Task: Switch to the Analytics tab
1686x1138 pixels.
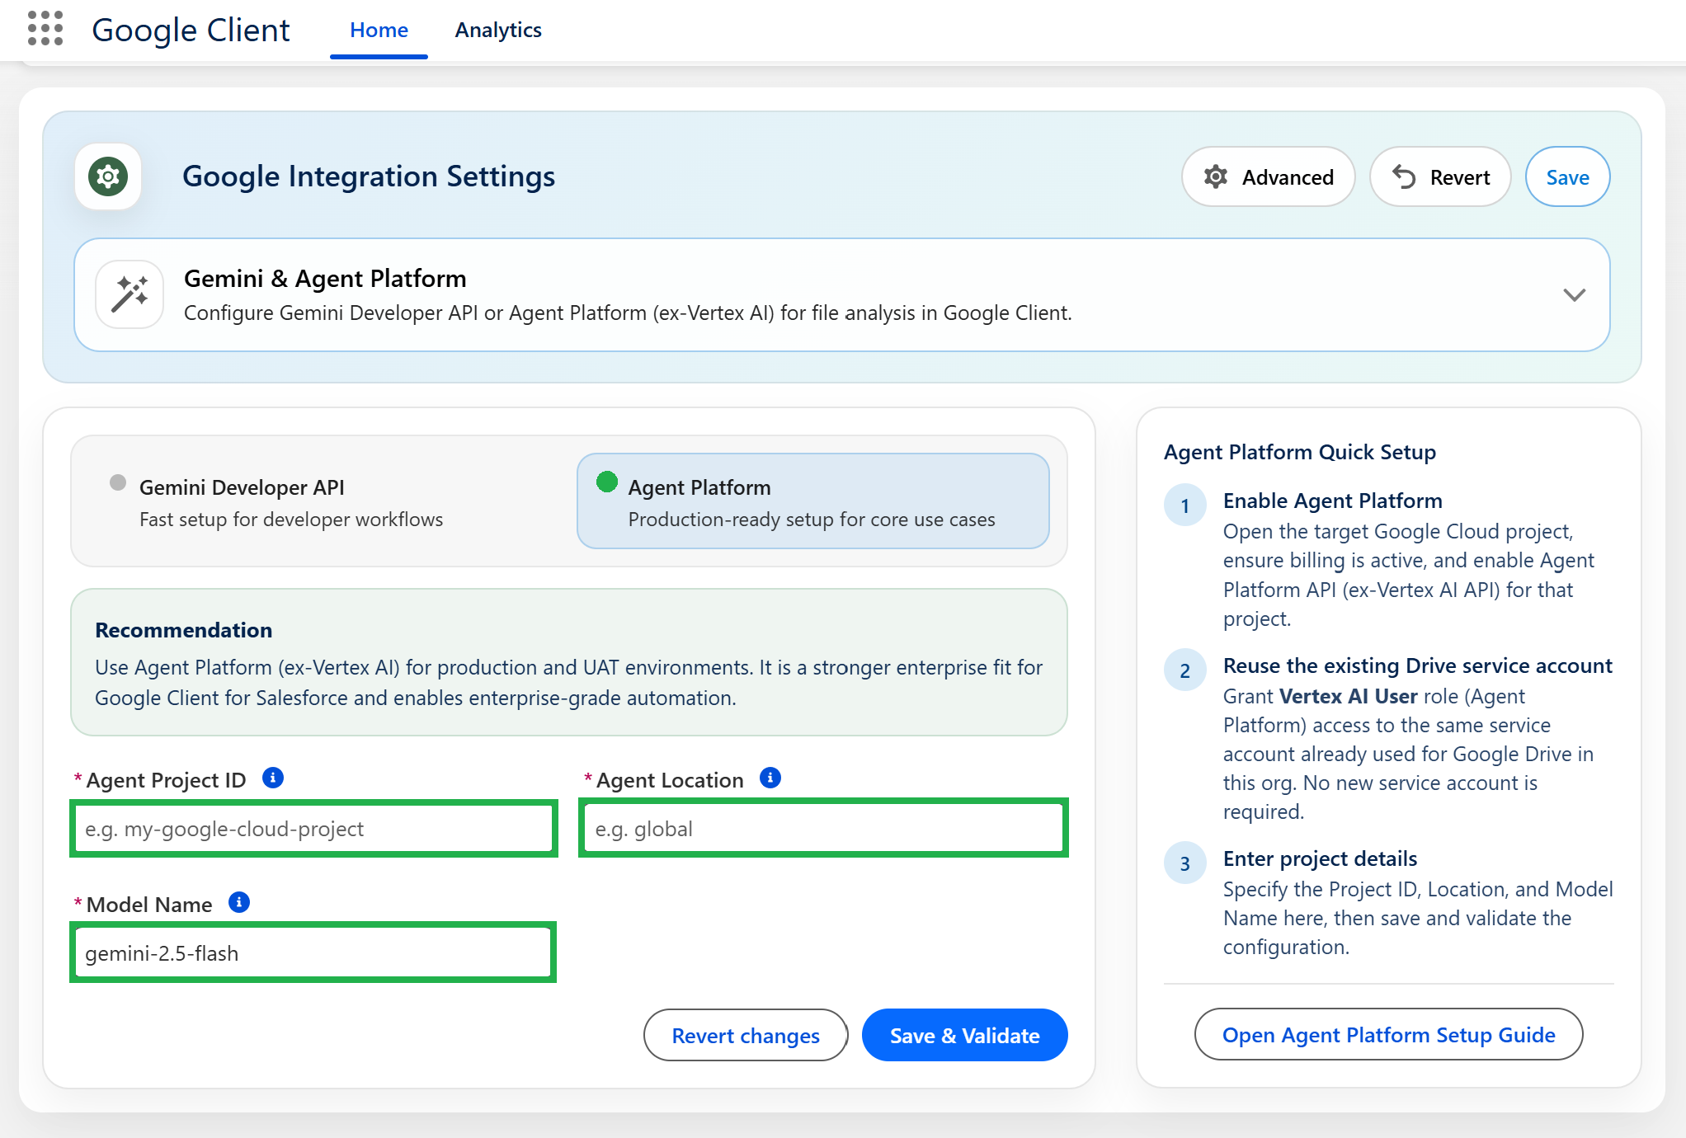Action: pos(498,31)
